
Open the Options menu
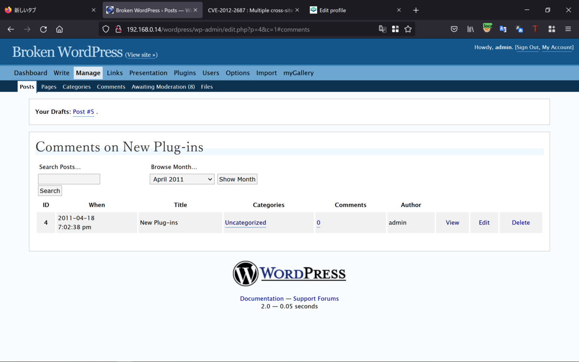tap(238, 73)
